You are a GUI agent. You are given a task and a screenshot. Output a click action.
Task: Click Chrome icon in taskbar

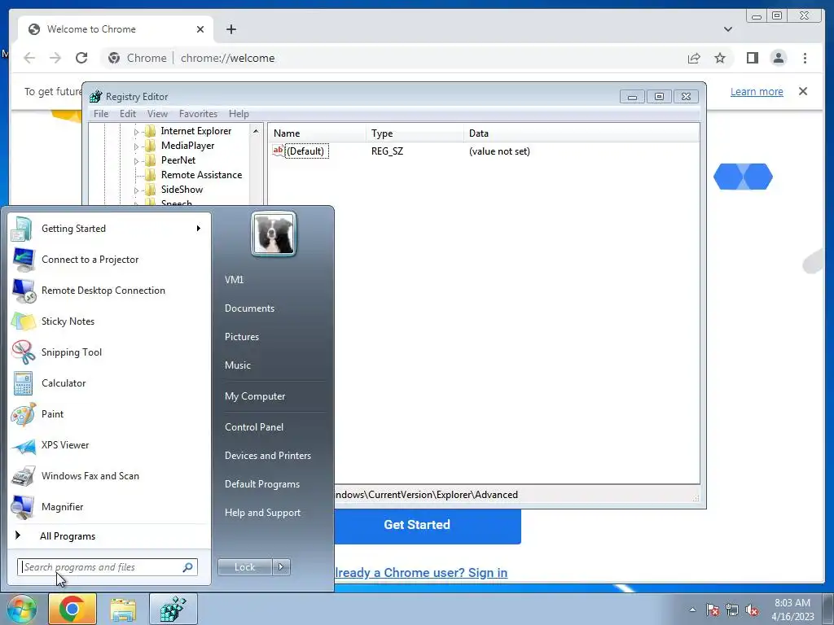(72, 609)
